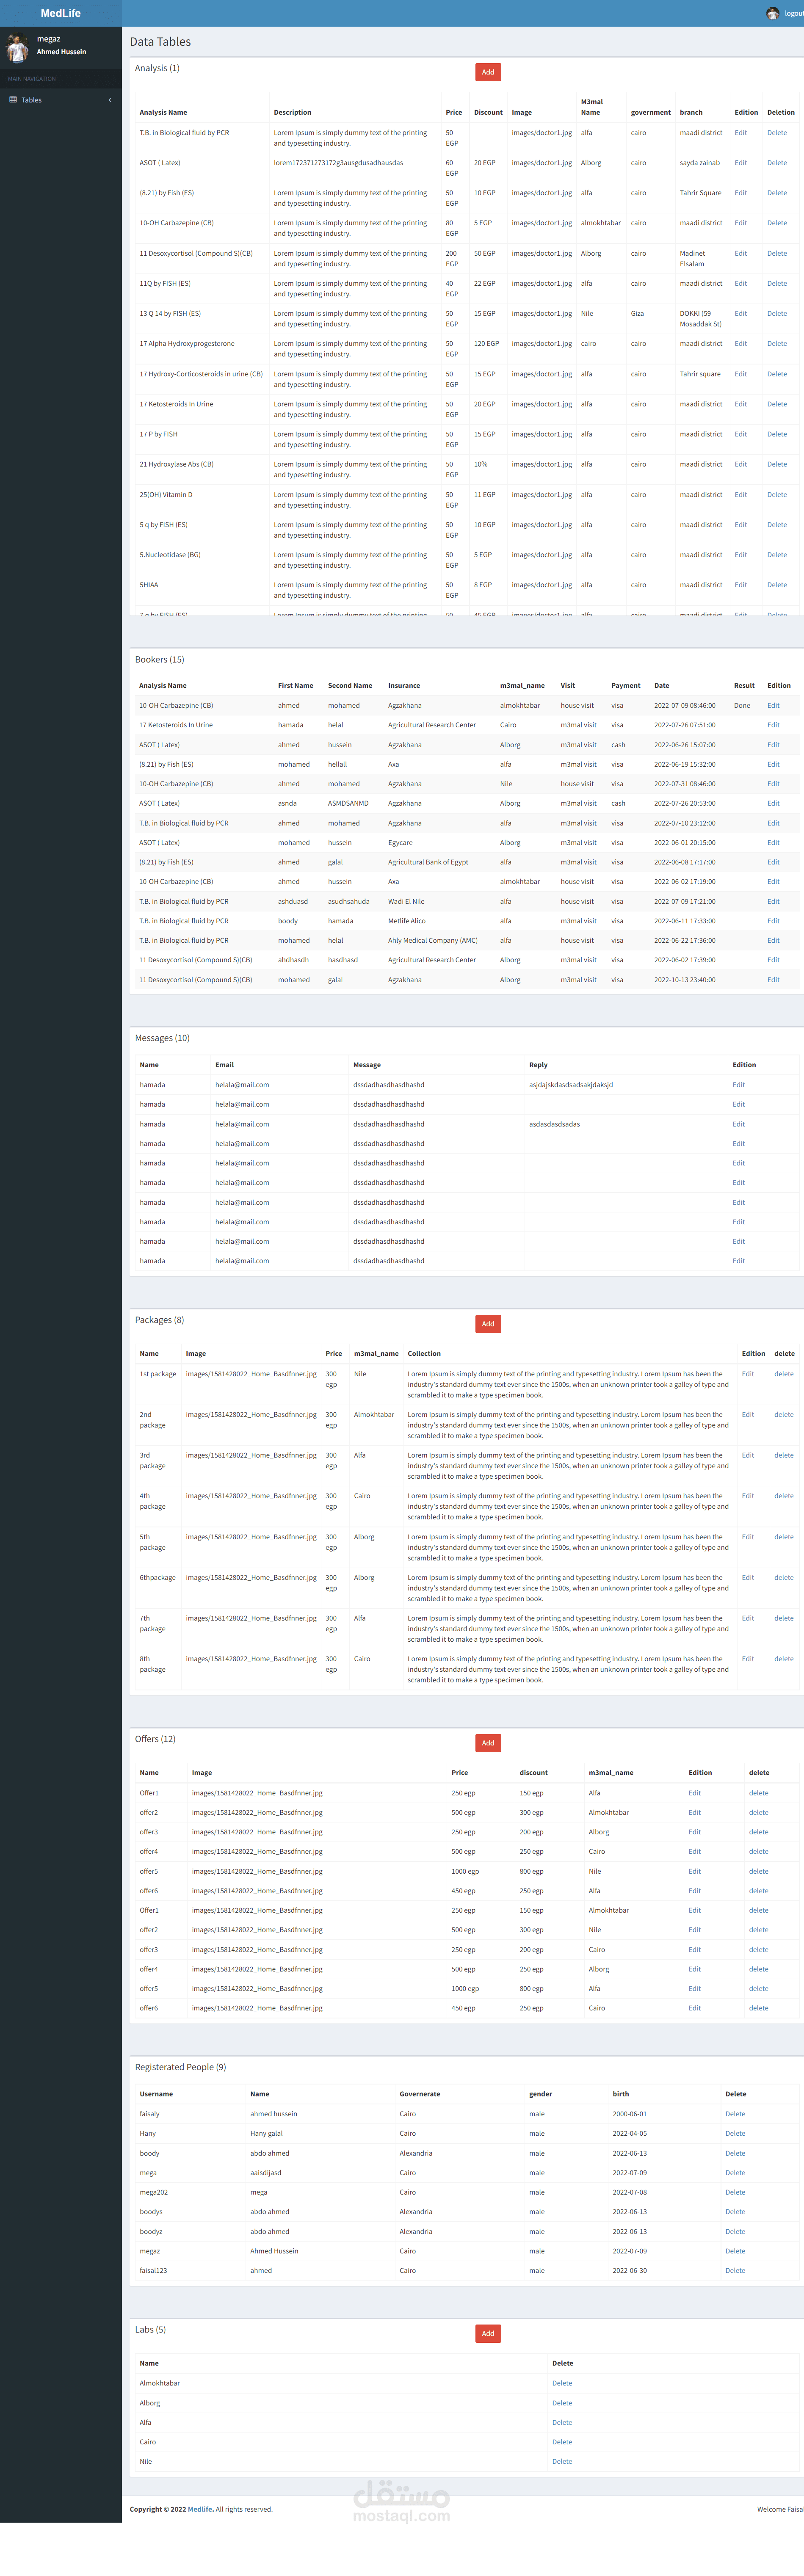The image size is (804, 2576).
Task: Click the Registerated People (9) heading
Action: pos(180,2067)
